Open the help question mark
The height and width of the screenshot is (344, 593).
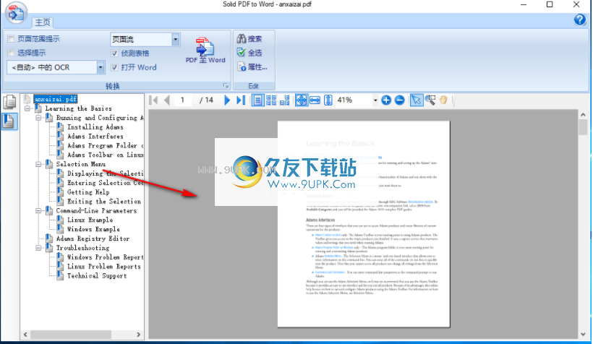pos(580,20)
